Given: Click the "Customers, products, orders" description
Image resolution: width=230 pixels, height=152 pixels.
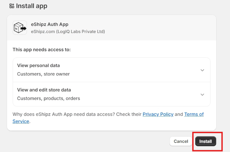Looking at the screenshot, I should (x=48, y=98).
